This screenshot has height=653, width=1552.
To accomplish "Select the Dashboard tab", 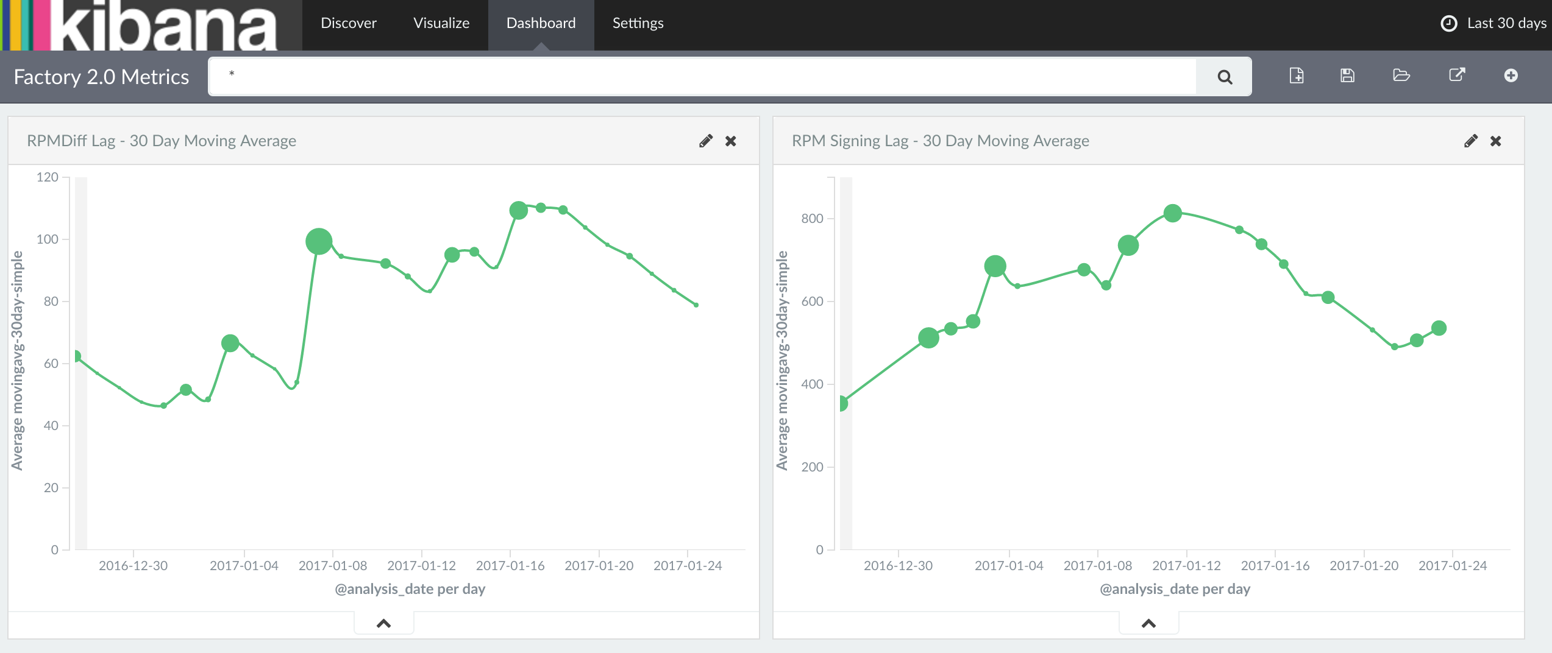I will point(541,23).
